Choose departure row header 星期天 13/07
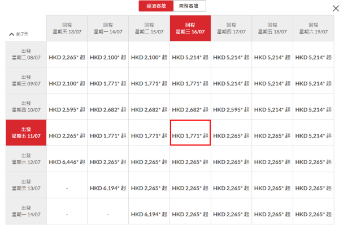Screen dimensions: 339x226 [x=26, y=185]
